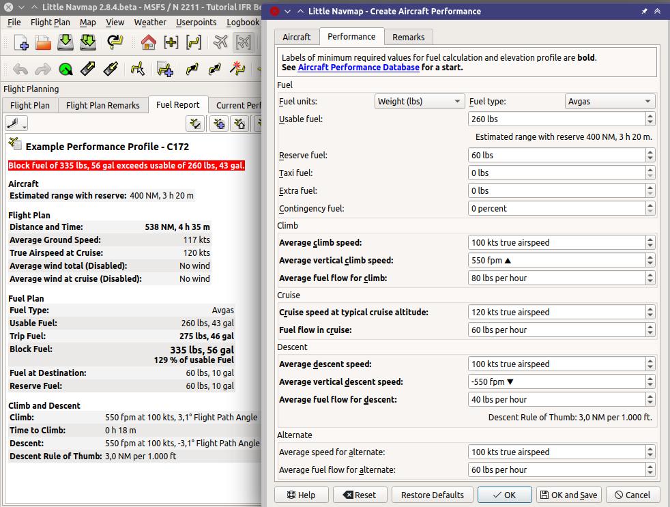670x507 pixels.
Task: Click the yellow route icon with mouse cursor
Action: point(138,69)
